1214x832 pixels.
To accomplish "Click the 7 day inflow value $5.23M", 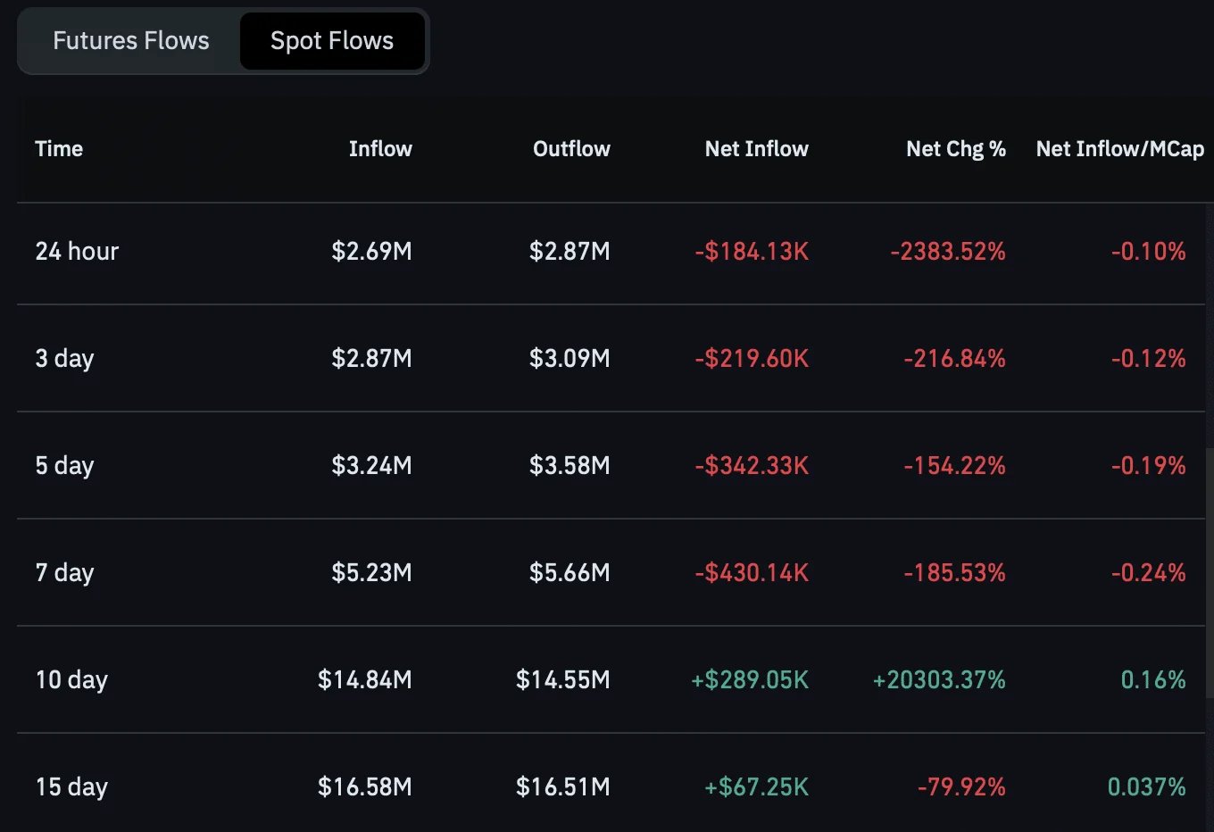I will pyautogui.click(x=371, y=573).
